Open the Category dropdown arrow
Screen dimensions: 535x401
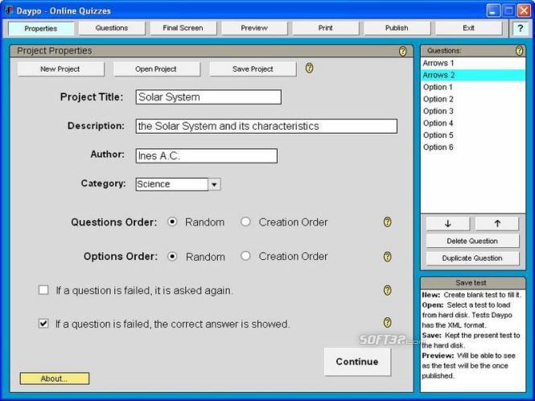coord(214,184)
